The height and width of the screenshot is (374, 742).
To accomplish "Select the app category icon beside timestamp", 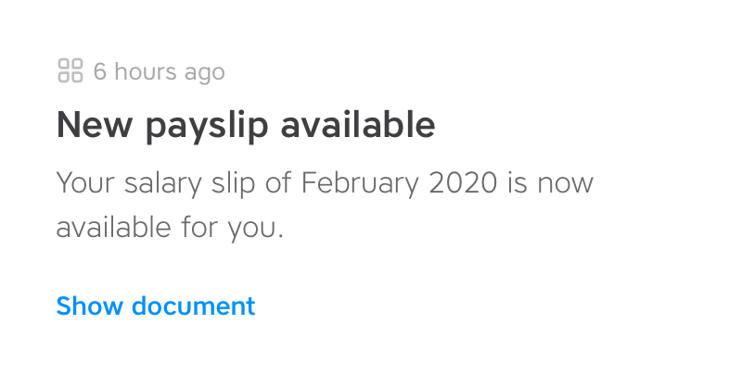I will click(70, 70).
